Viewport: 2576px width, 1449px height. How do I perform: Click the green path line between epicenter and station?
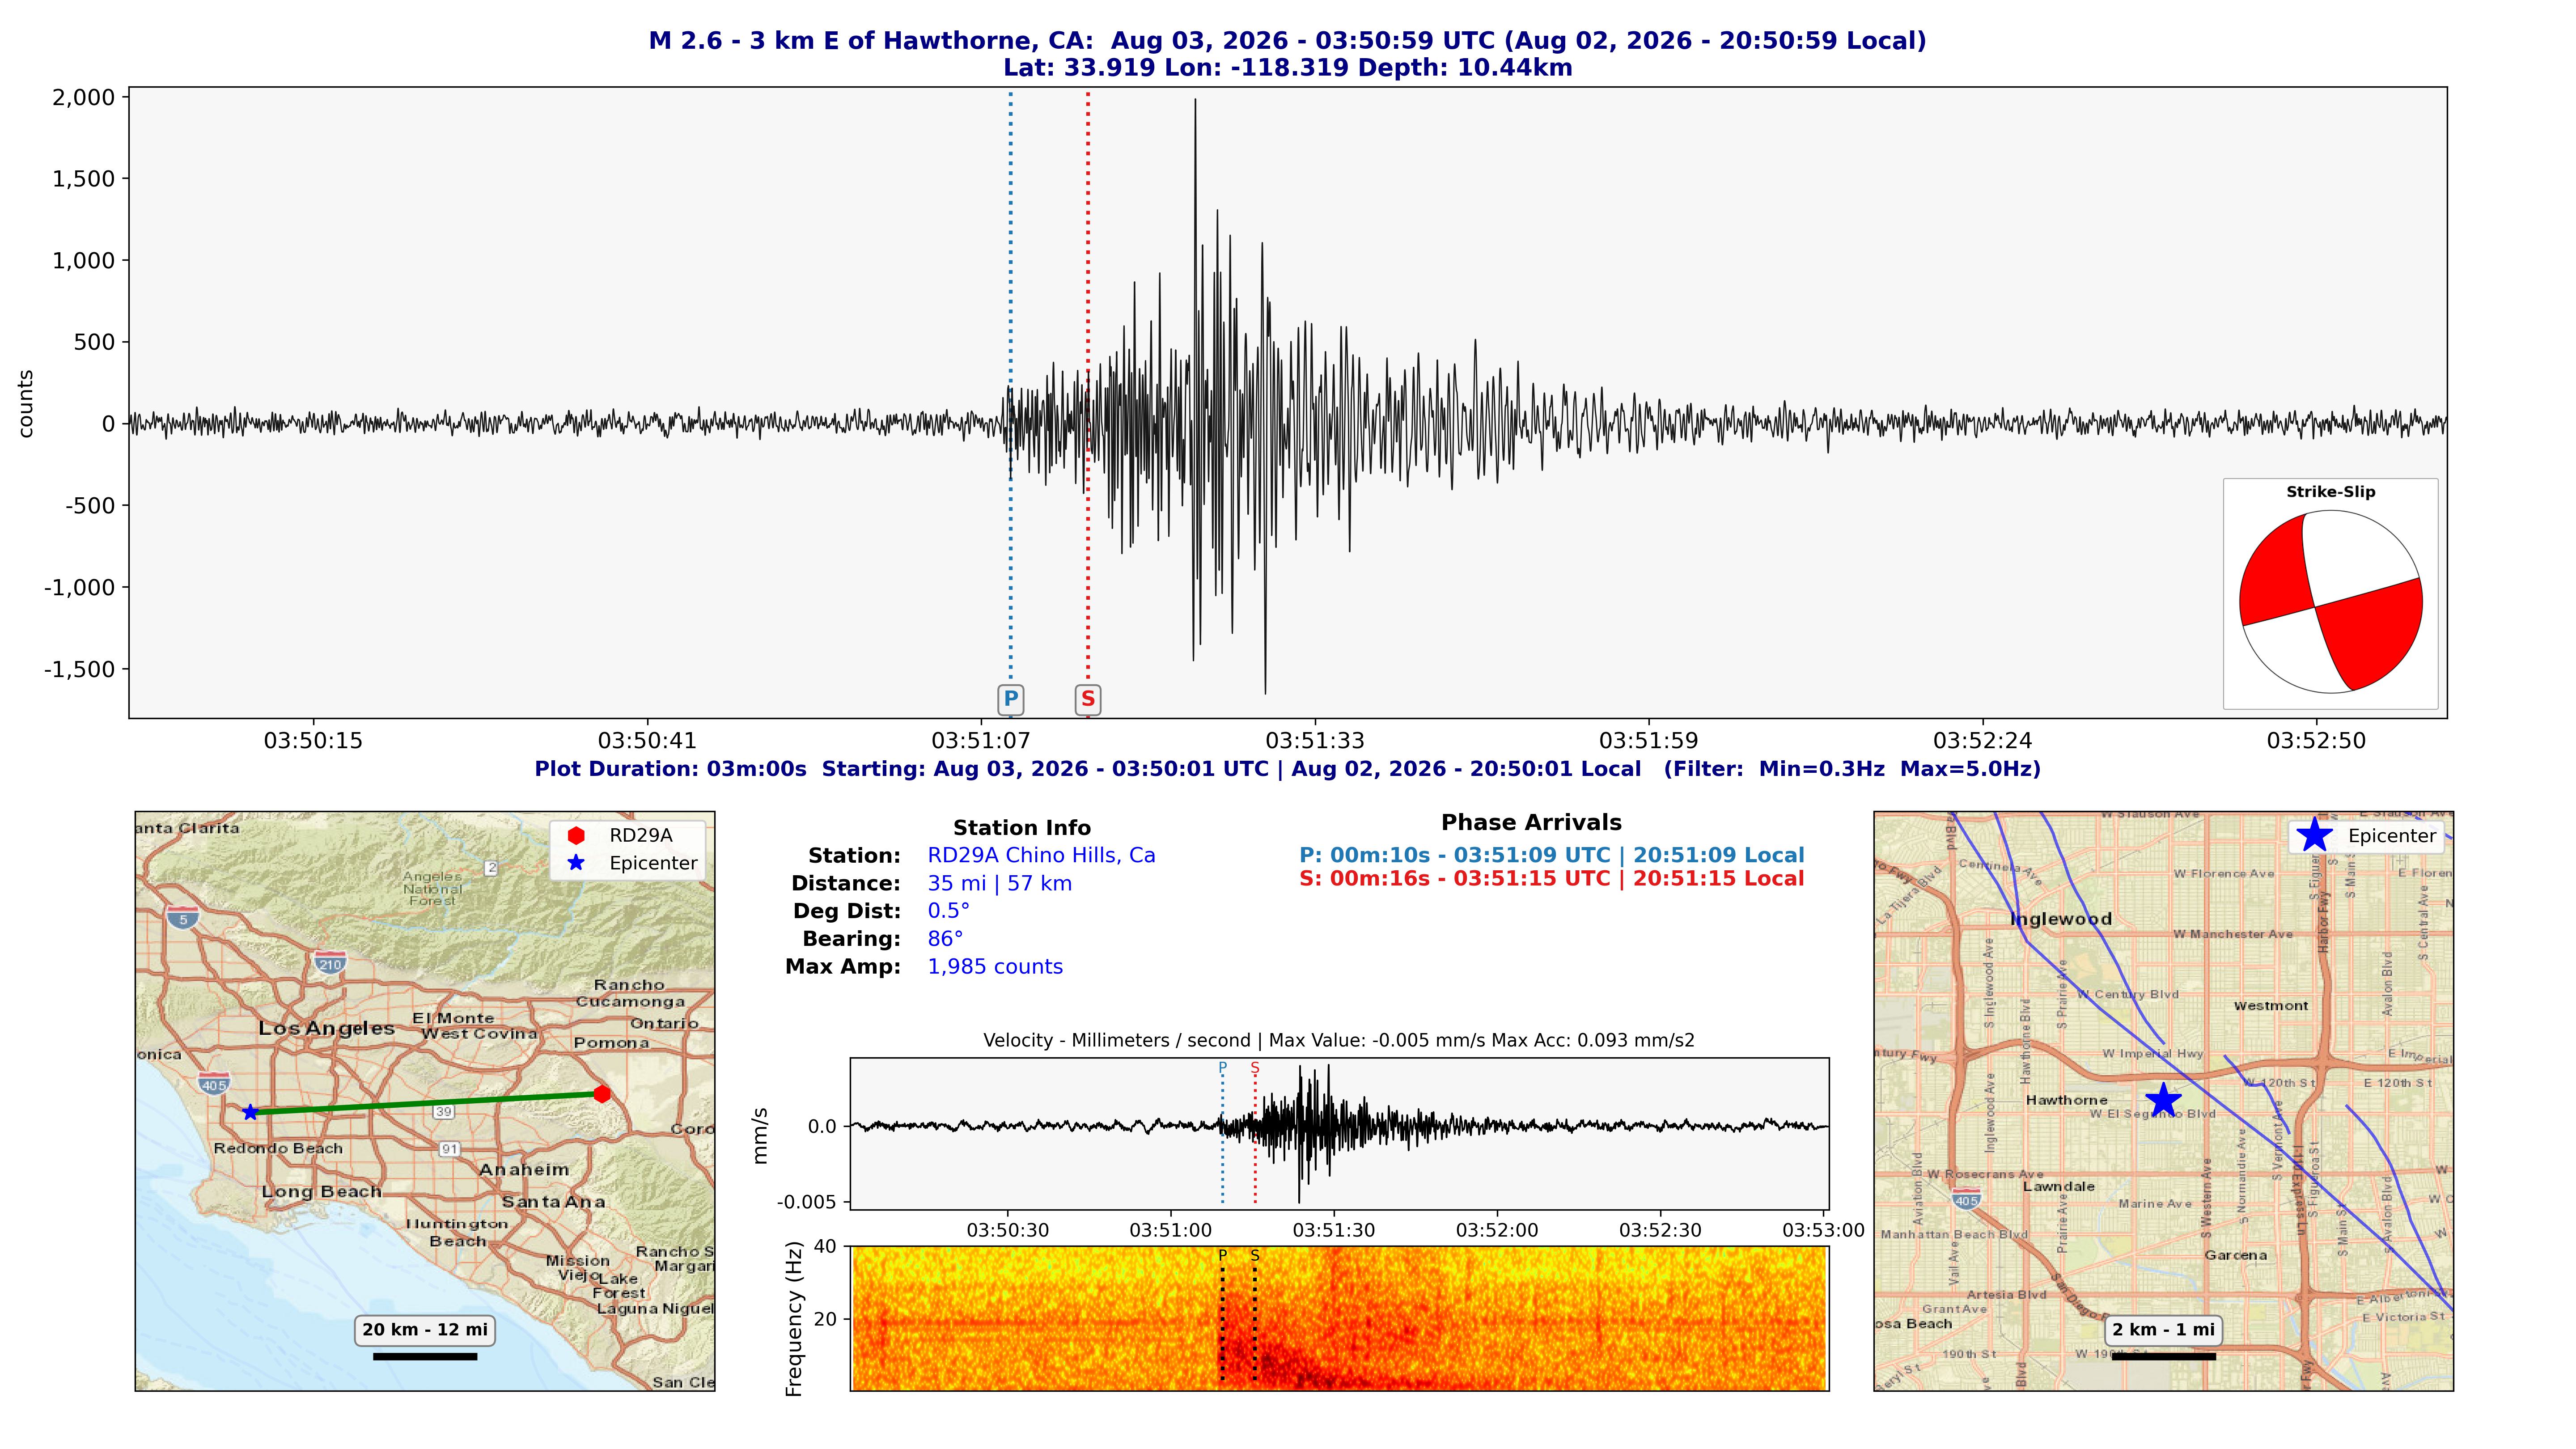tap(426, 1103)
